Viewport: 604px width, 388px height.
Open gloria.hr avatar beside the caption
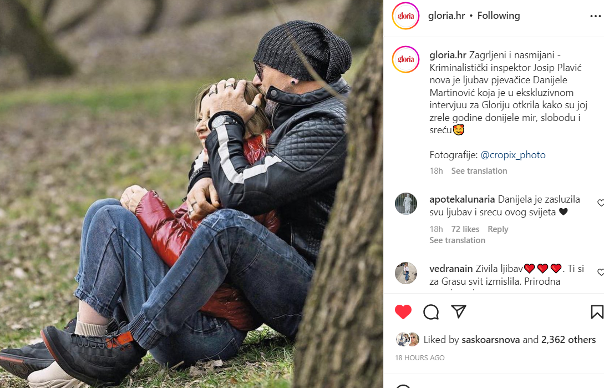point(405,59)
